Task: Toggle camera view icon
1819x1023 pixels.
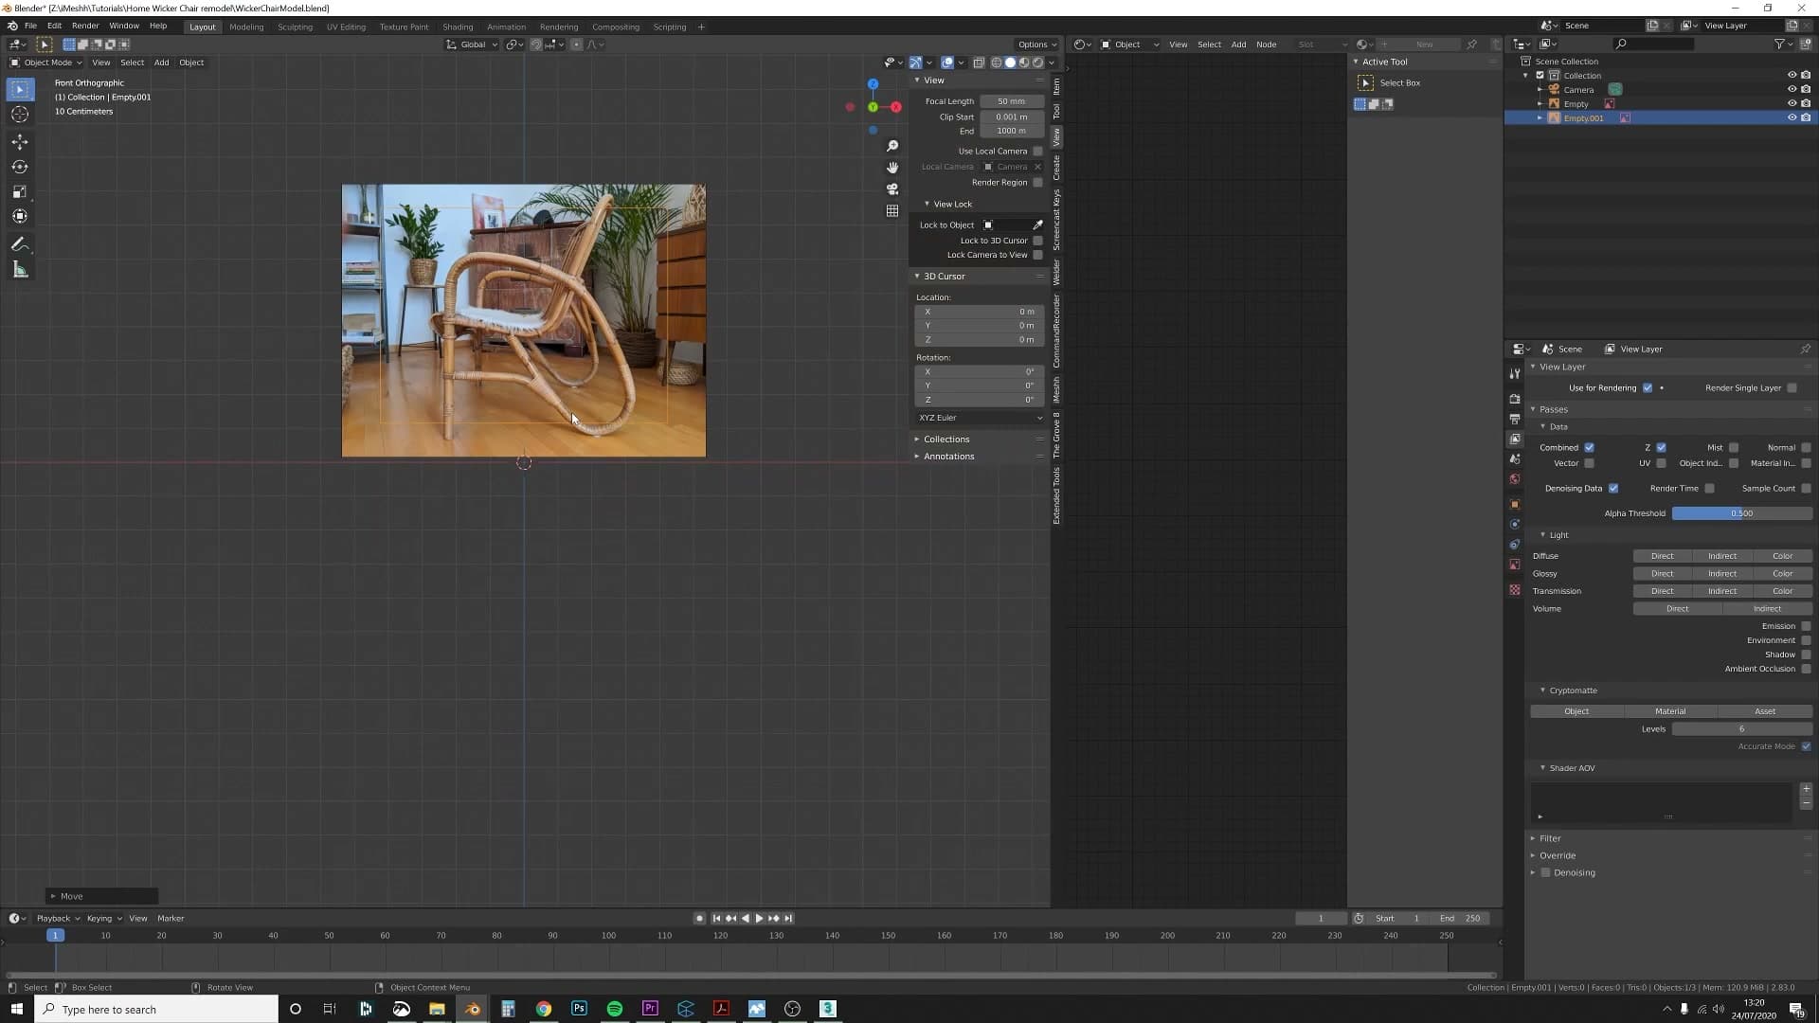Action: coord(891,189)
